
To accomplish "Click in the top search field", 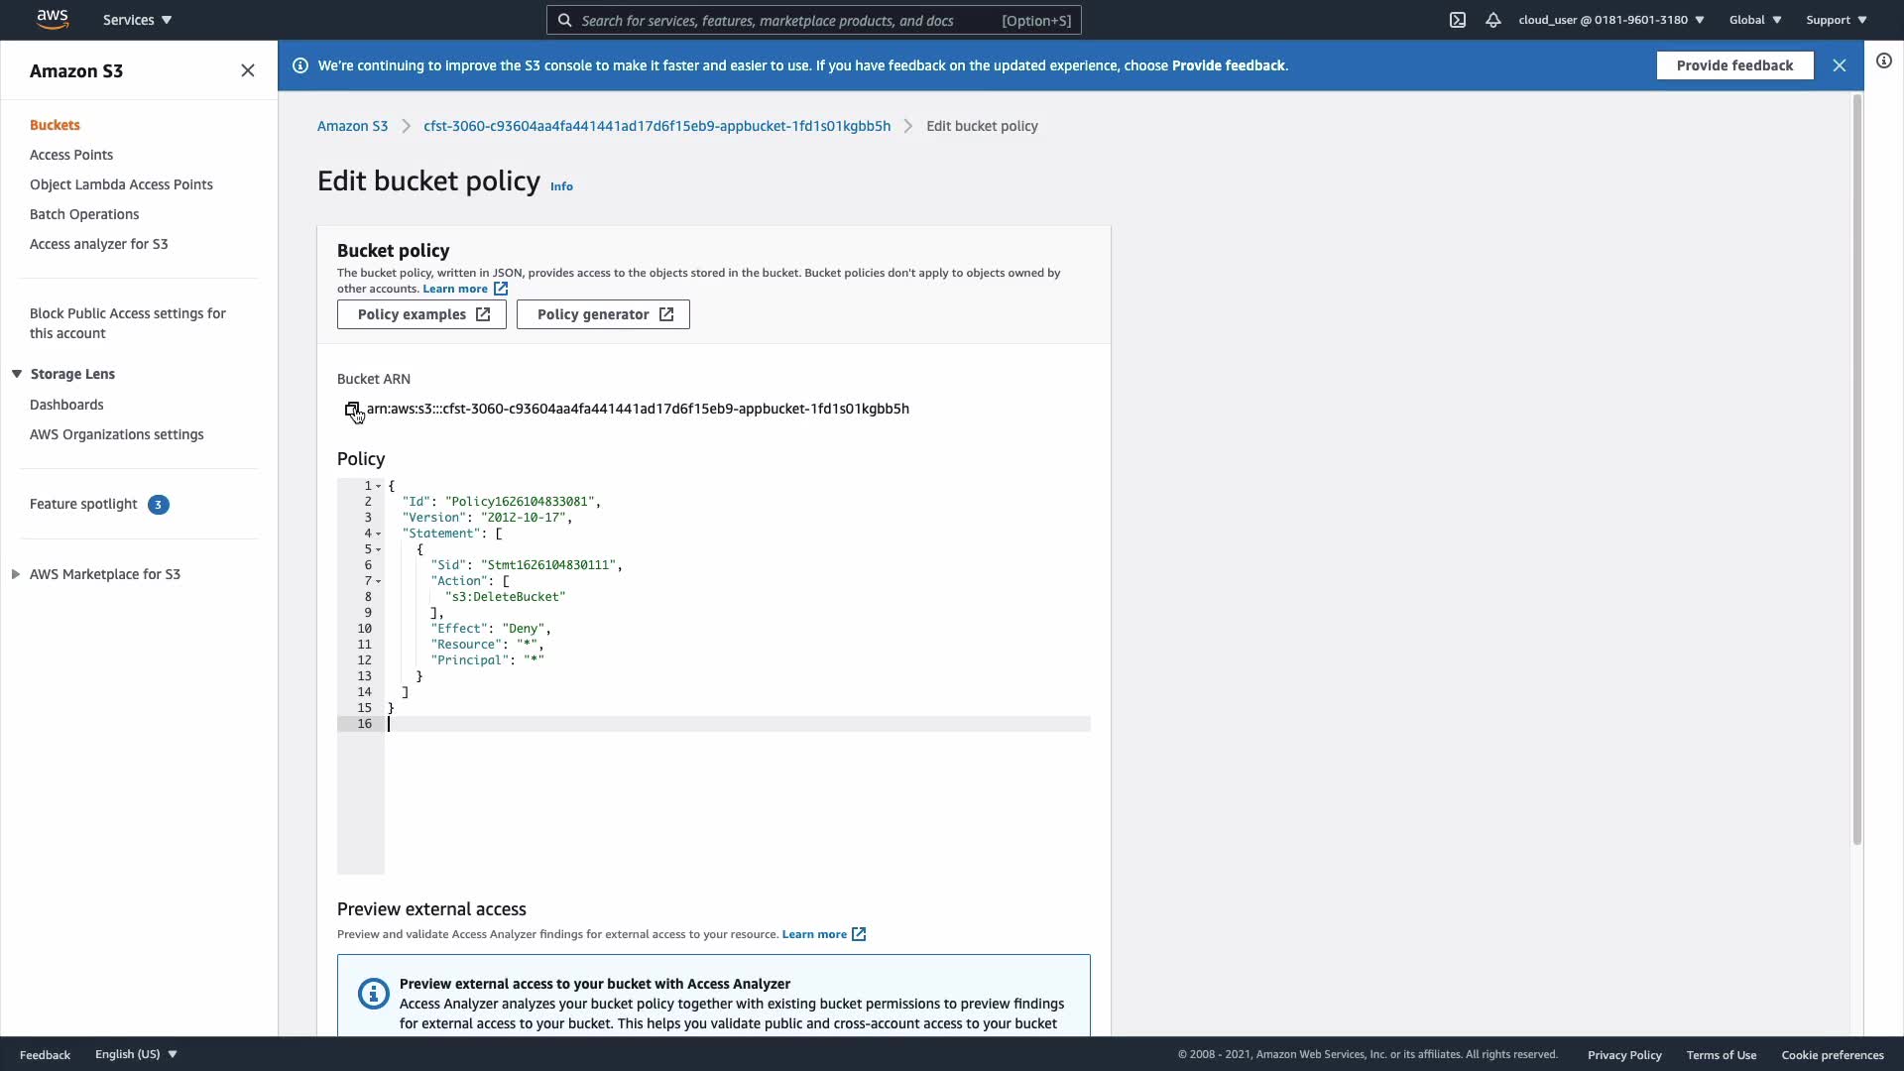I will pyautogui.click(x=783, y=20).
